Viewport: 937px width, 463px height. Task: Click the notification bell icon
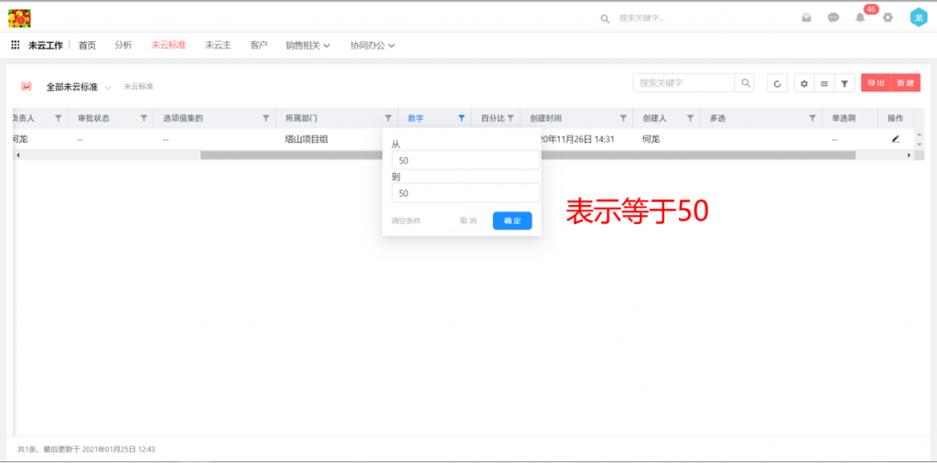(x=860, y=17)
